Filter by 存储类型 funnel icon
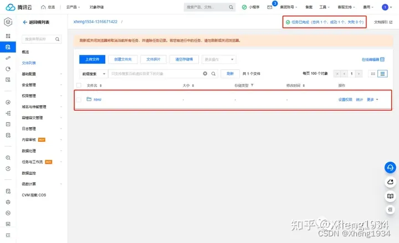Viewport: 399px width, 243px height. [x=252, y=85]
